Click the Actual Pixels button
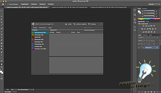The height and width of the screenshot is (93, 161). pos(25,4)
